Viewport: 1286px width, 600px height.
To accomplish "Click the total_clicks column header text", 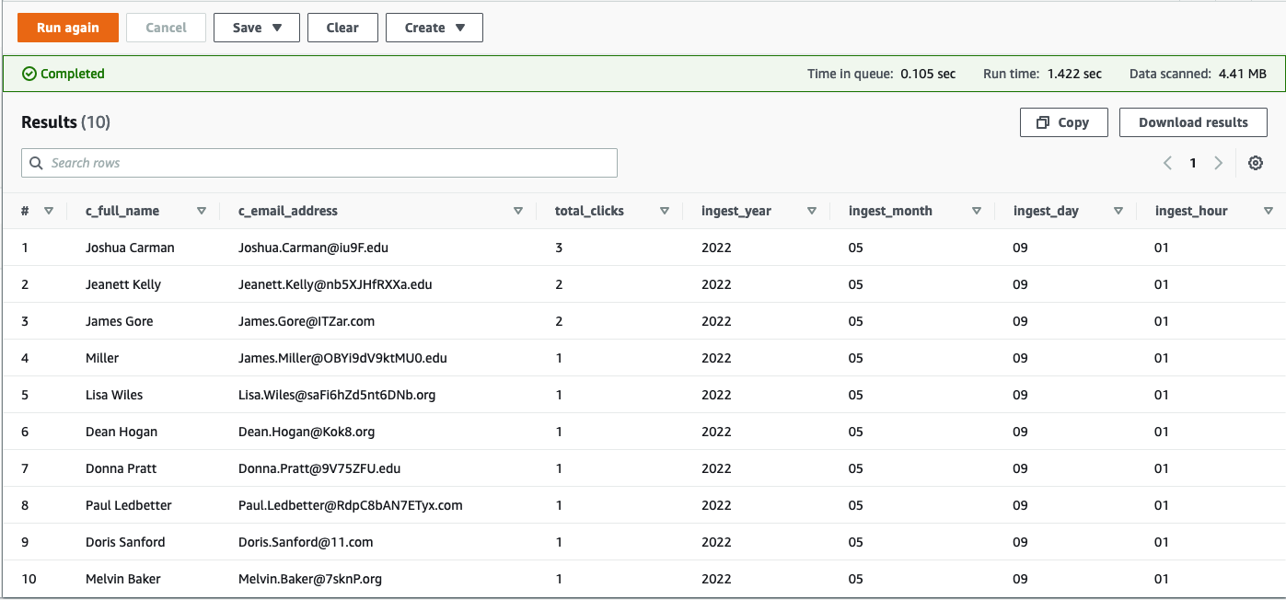I will [589, 211].
